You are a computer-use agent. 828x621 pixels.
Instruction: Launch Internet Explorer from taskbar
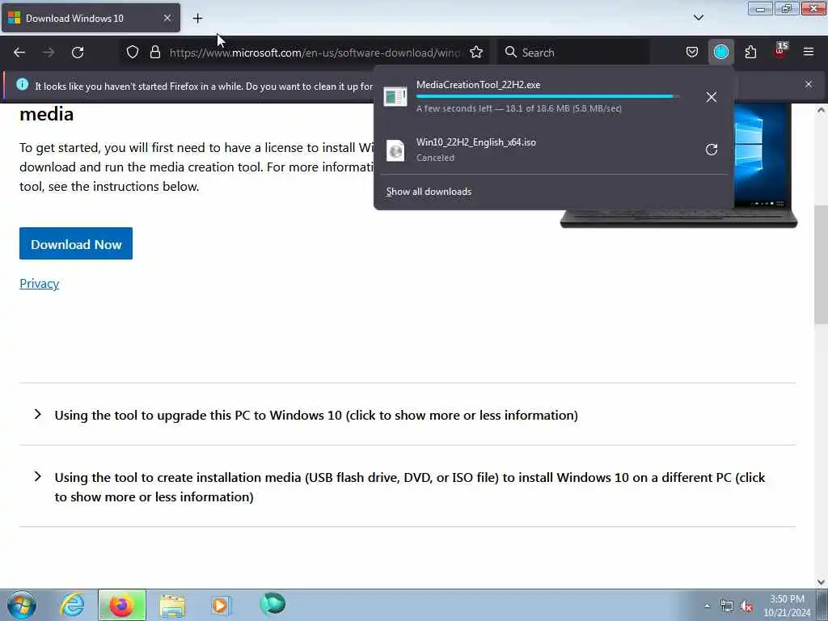click(72, 605)
